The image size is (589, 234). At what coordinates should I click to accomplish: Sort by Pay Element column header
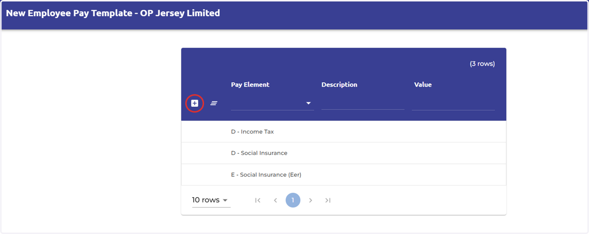click(x=250, y=85)
